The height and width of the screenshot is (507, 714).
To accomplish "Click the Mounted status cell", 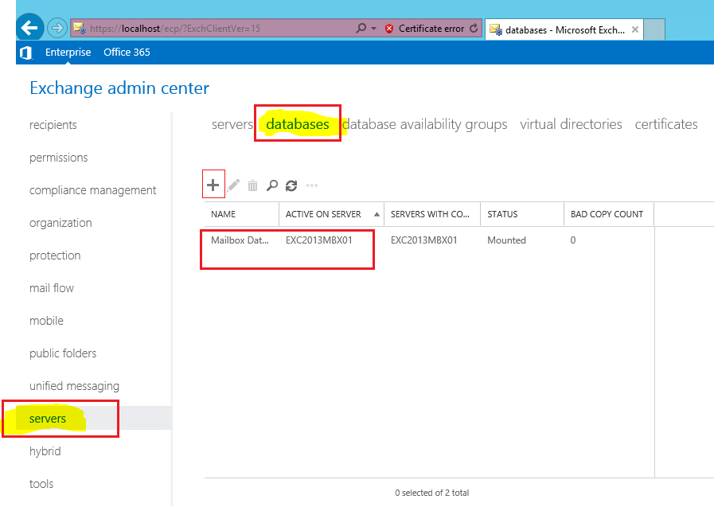I will [506, 240].
